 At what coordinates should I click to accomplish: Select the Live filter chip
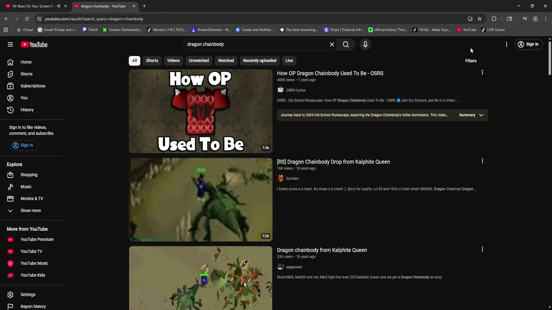pos(289,61)
